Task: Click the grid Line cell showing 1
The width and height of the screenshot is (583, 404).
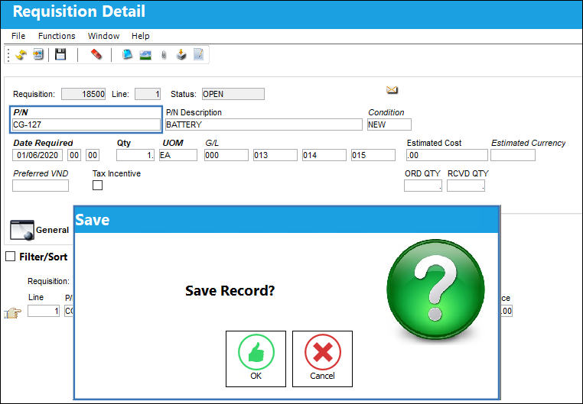Action: 44,311
